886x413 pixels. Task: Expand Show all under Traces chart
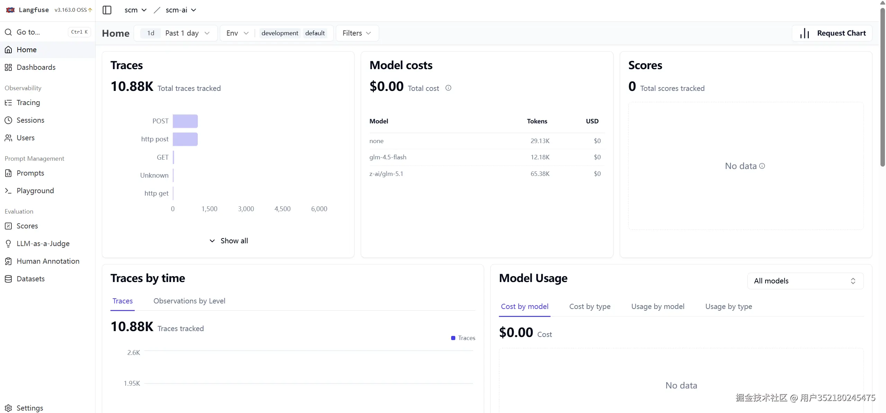229,241
